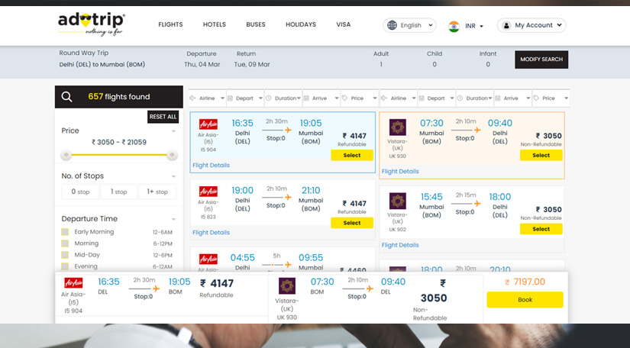
Task: Toggle the 1+ stop filter
Action: tap(157, 192)
